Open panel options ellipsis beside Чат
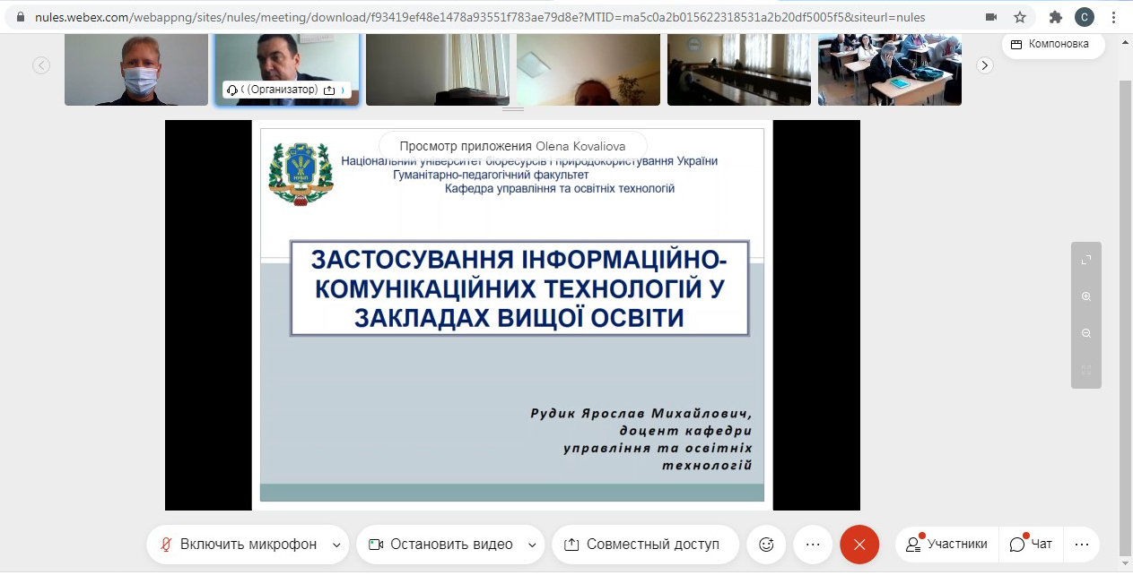Screen dimensions: 1133x575 1082,545
